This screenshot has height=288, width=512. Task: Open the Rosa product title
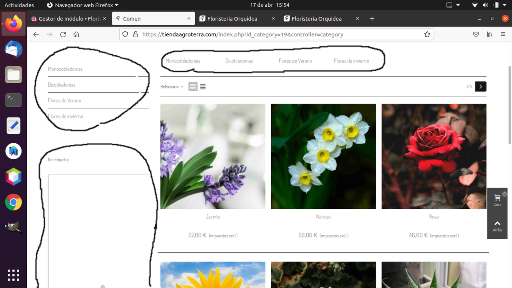pos(434,217)
